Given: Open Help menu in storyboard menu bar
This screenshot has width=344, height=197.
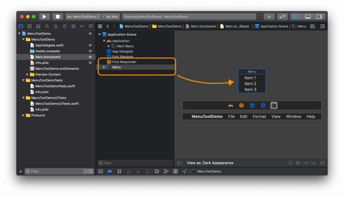Looking at the screenshot, I should tap(311, 116).
